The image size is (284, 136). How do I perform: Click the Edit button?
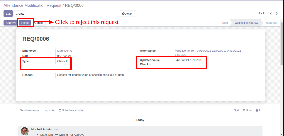(x=8, y=14)
